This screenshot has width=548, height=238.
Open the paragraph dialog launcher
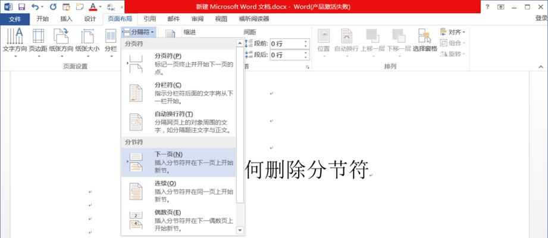308,67
